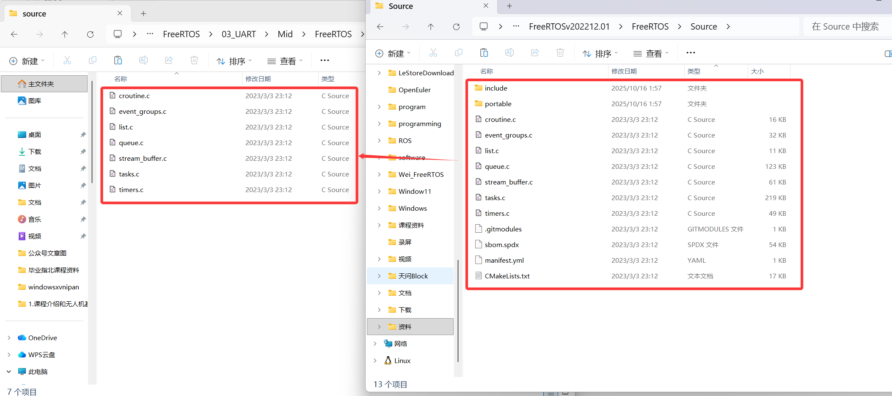Show hidden path via ellipsis in right breadcrumb
This screenshot has height=396, width=892.
[516, 26]
